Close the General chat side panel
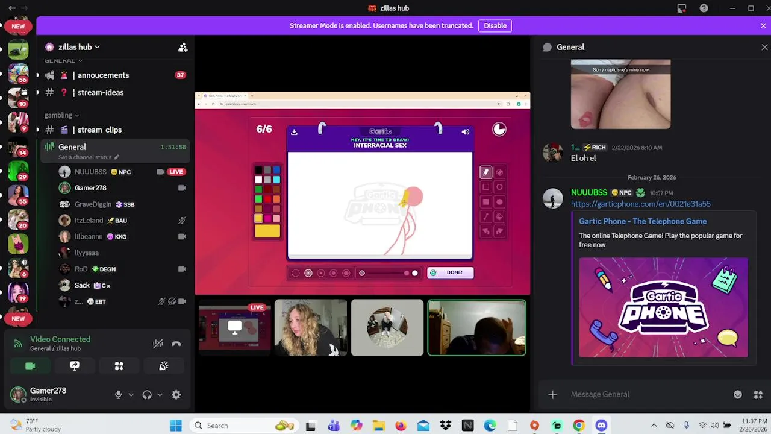 pyautogui.click(x=764, y=47)
